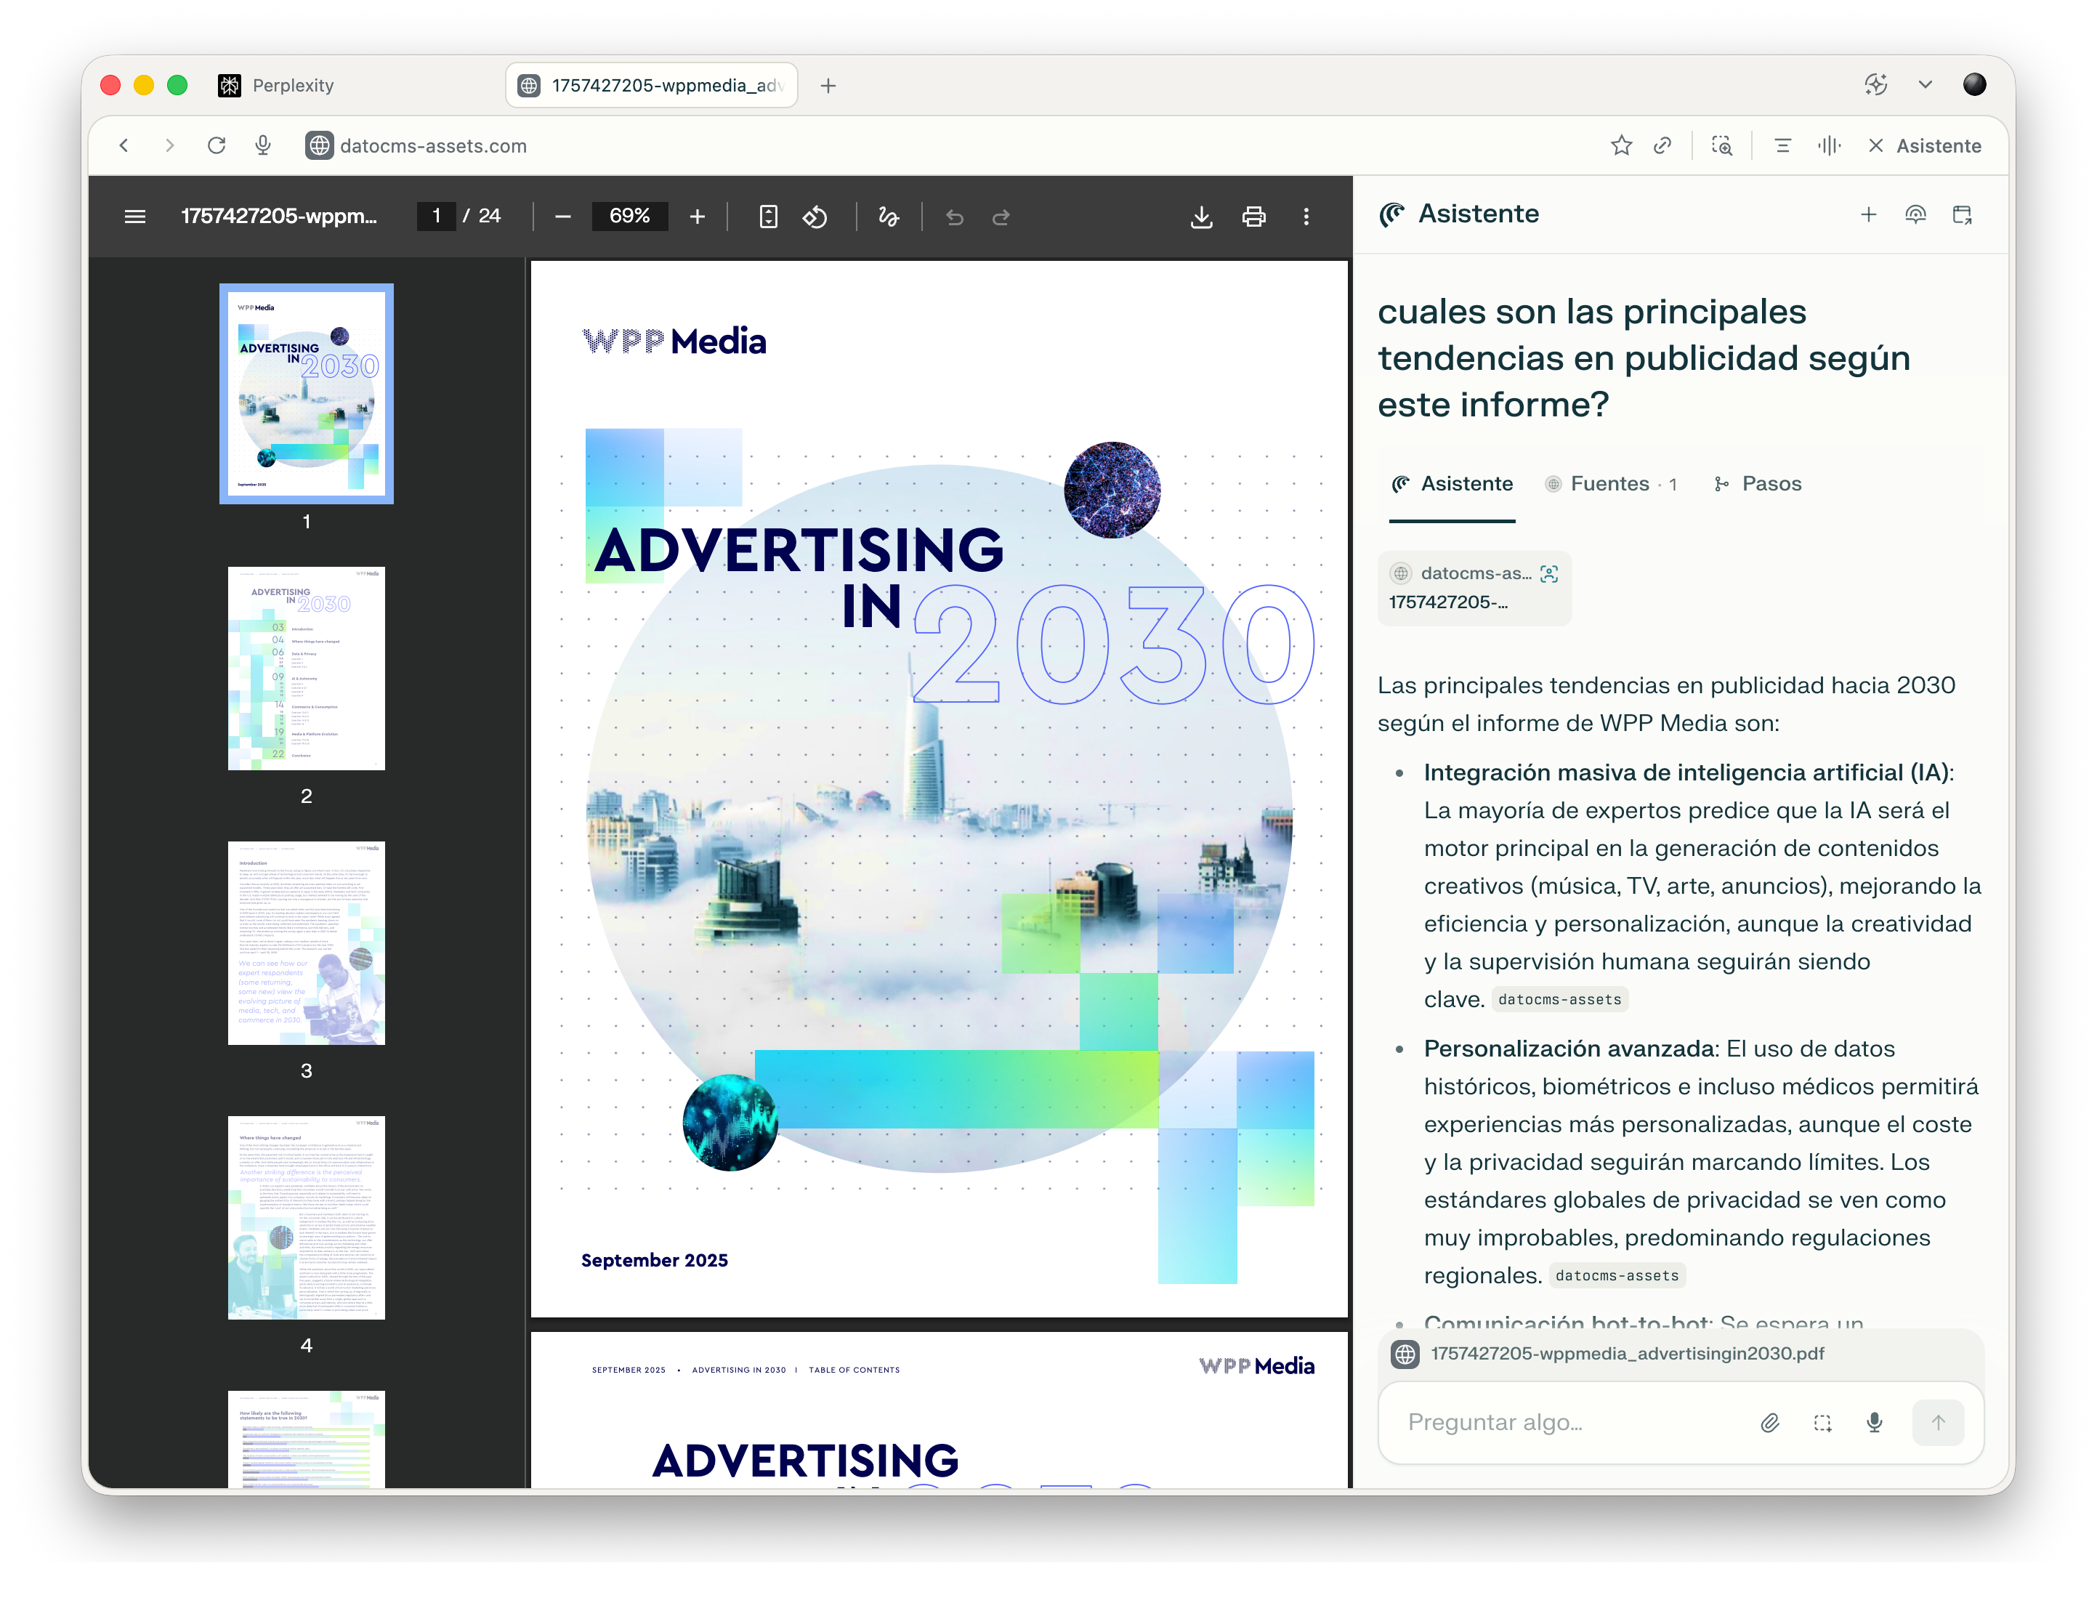Zoom in on the PDF

pos(698,217)
